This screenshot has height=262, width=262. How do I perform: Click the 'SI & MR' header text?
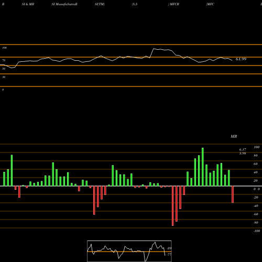28,4
